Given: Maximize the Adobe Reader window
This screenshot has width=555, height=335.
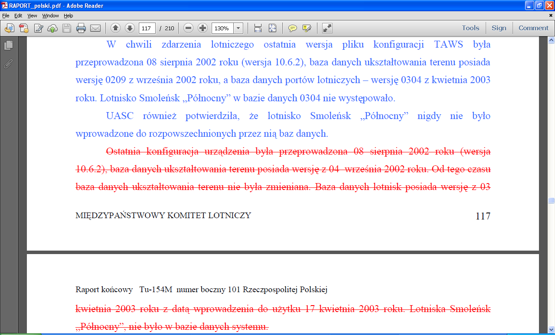Looking at the screenshot, I should pos(539,6).
